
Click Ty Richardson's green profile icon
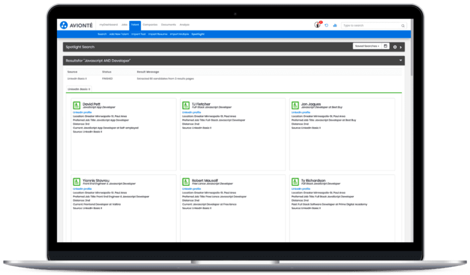(x=295, y=182)
